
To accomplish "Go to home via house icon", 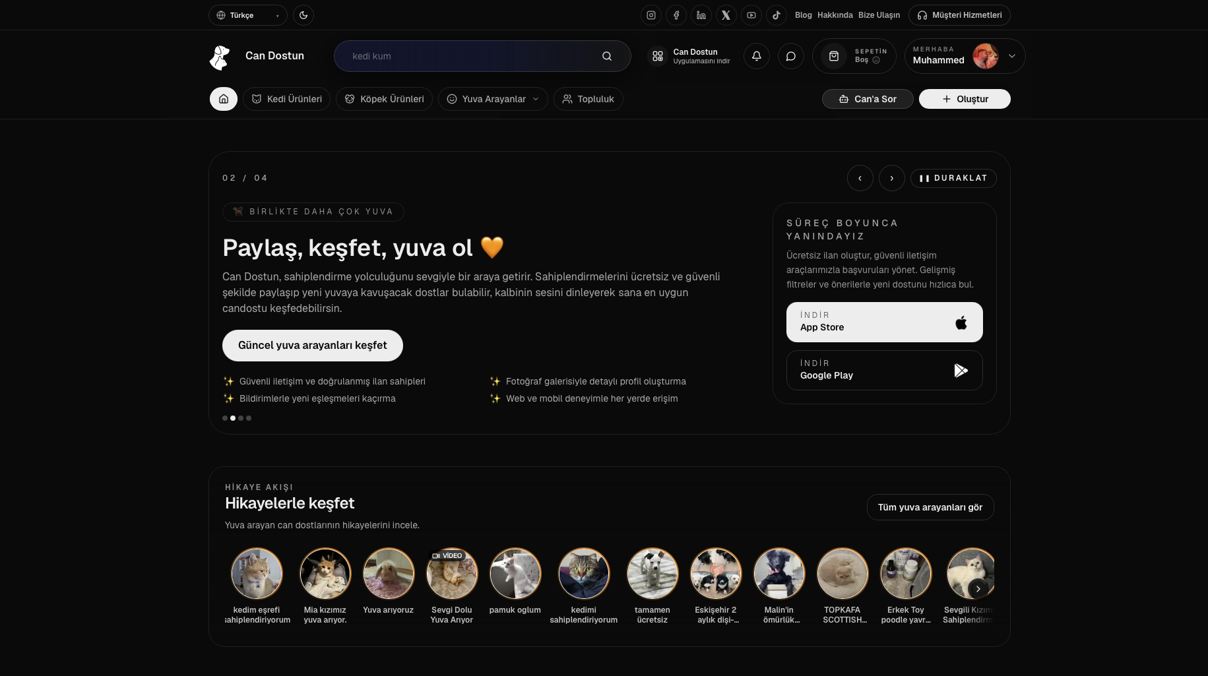I will [x=224, y=99].
